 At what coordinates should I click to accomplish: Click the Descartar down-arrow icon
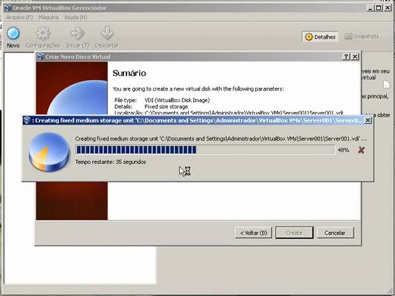[x=107, y=33]
